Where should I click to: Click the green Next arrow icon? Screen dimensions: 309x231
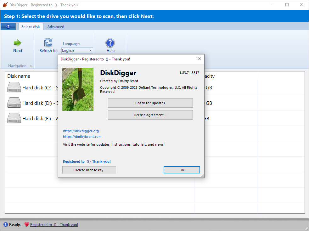click(18, 43)
